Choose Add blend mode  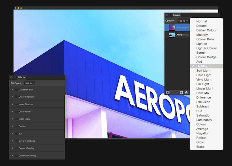tap(206, 62)
